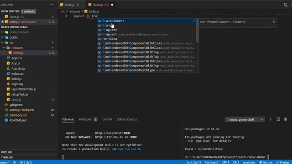292x164 pixels.
Task: Click reducers in breadcrumb path
Action: point(74,11)
